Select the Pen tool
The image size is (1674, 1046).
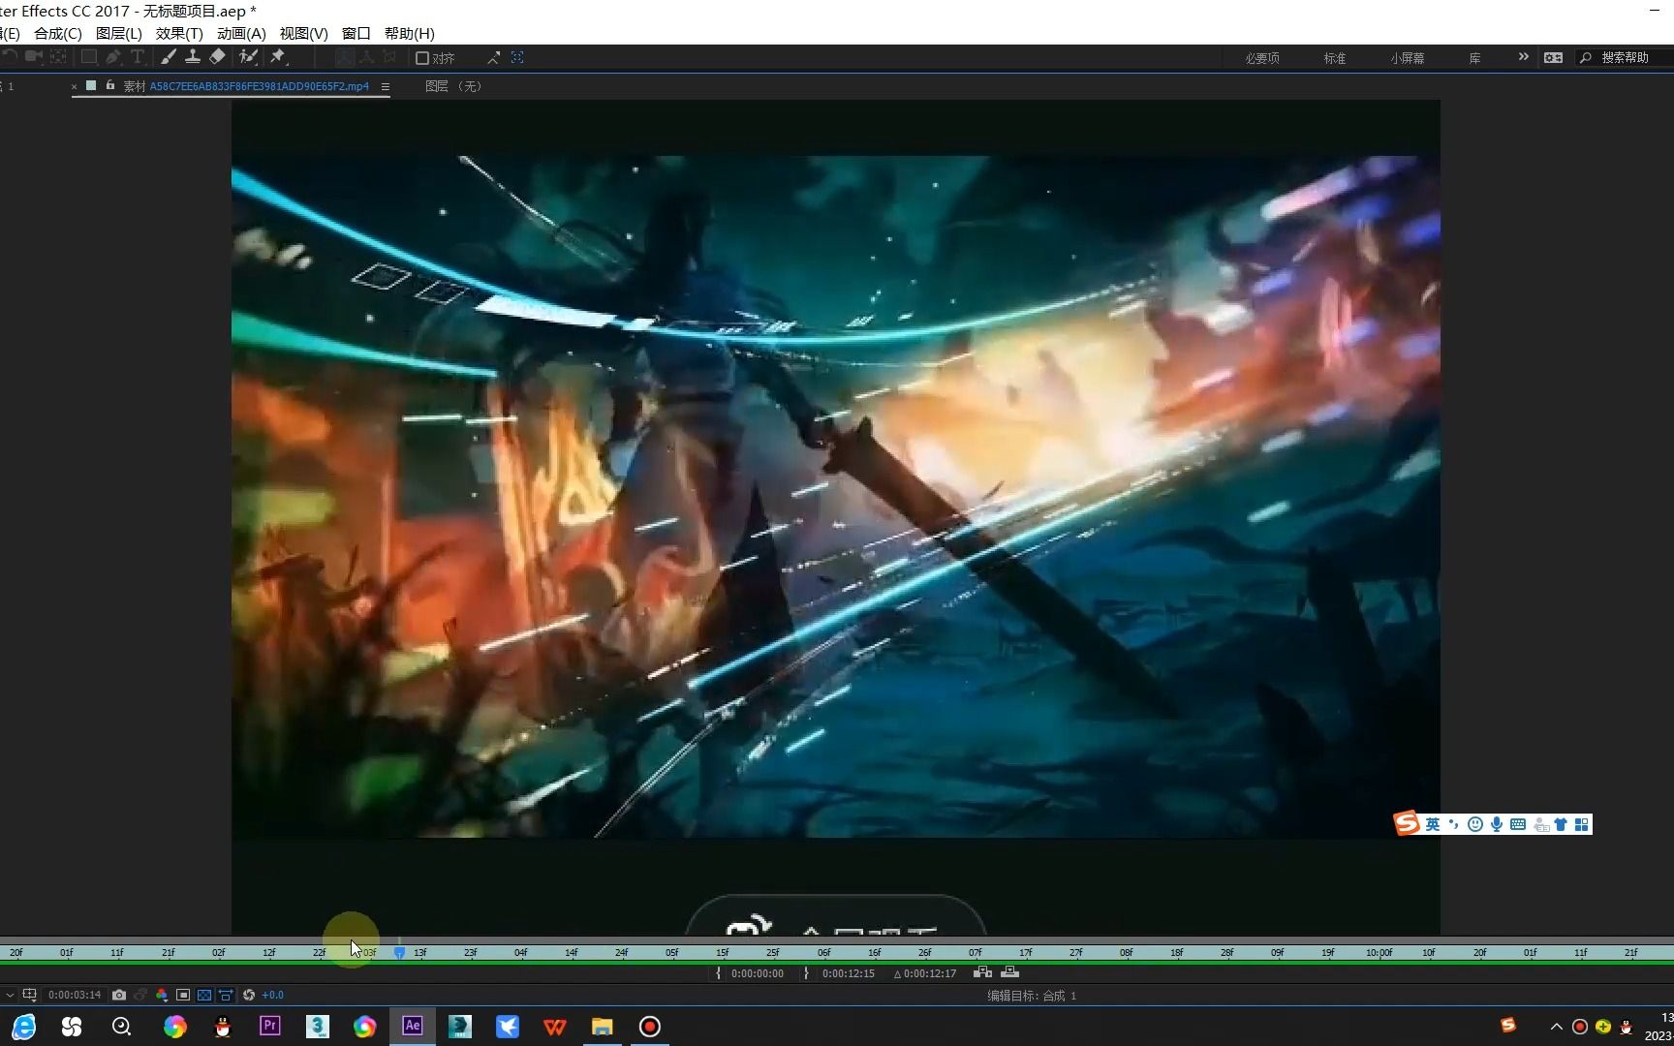(x=113, y=57)
